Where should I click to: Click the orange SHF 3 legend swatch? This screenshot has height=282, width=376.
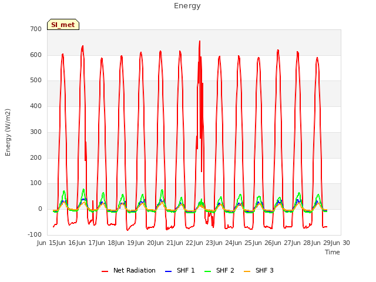pos(247,271)
